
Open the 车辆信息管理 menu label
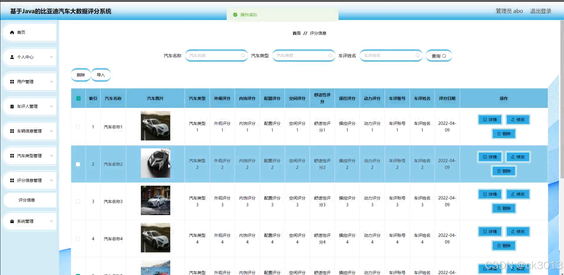tap(29, 131)
